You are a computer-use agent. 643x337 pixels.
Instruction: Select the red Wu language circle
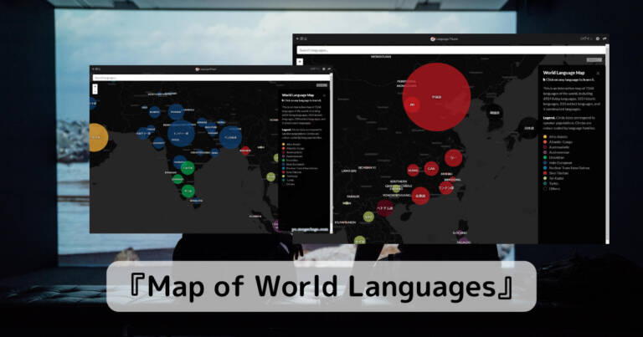click(x=453, y=158)
